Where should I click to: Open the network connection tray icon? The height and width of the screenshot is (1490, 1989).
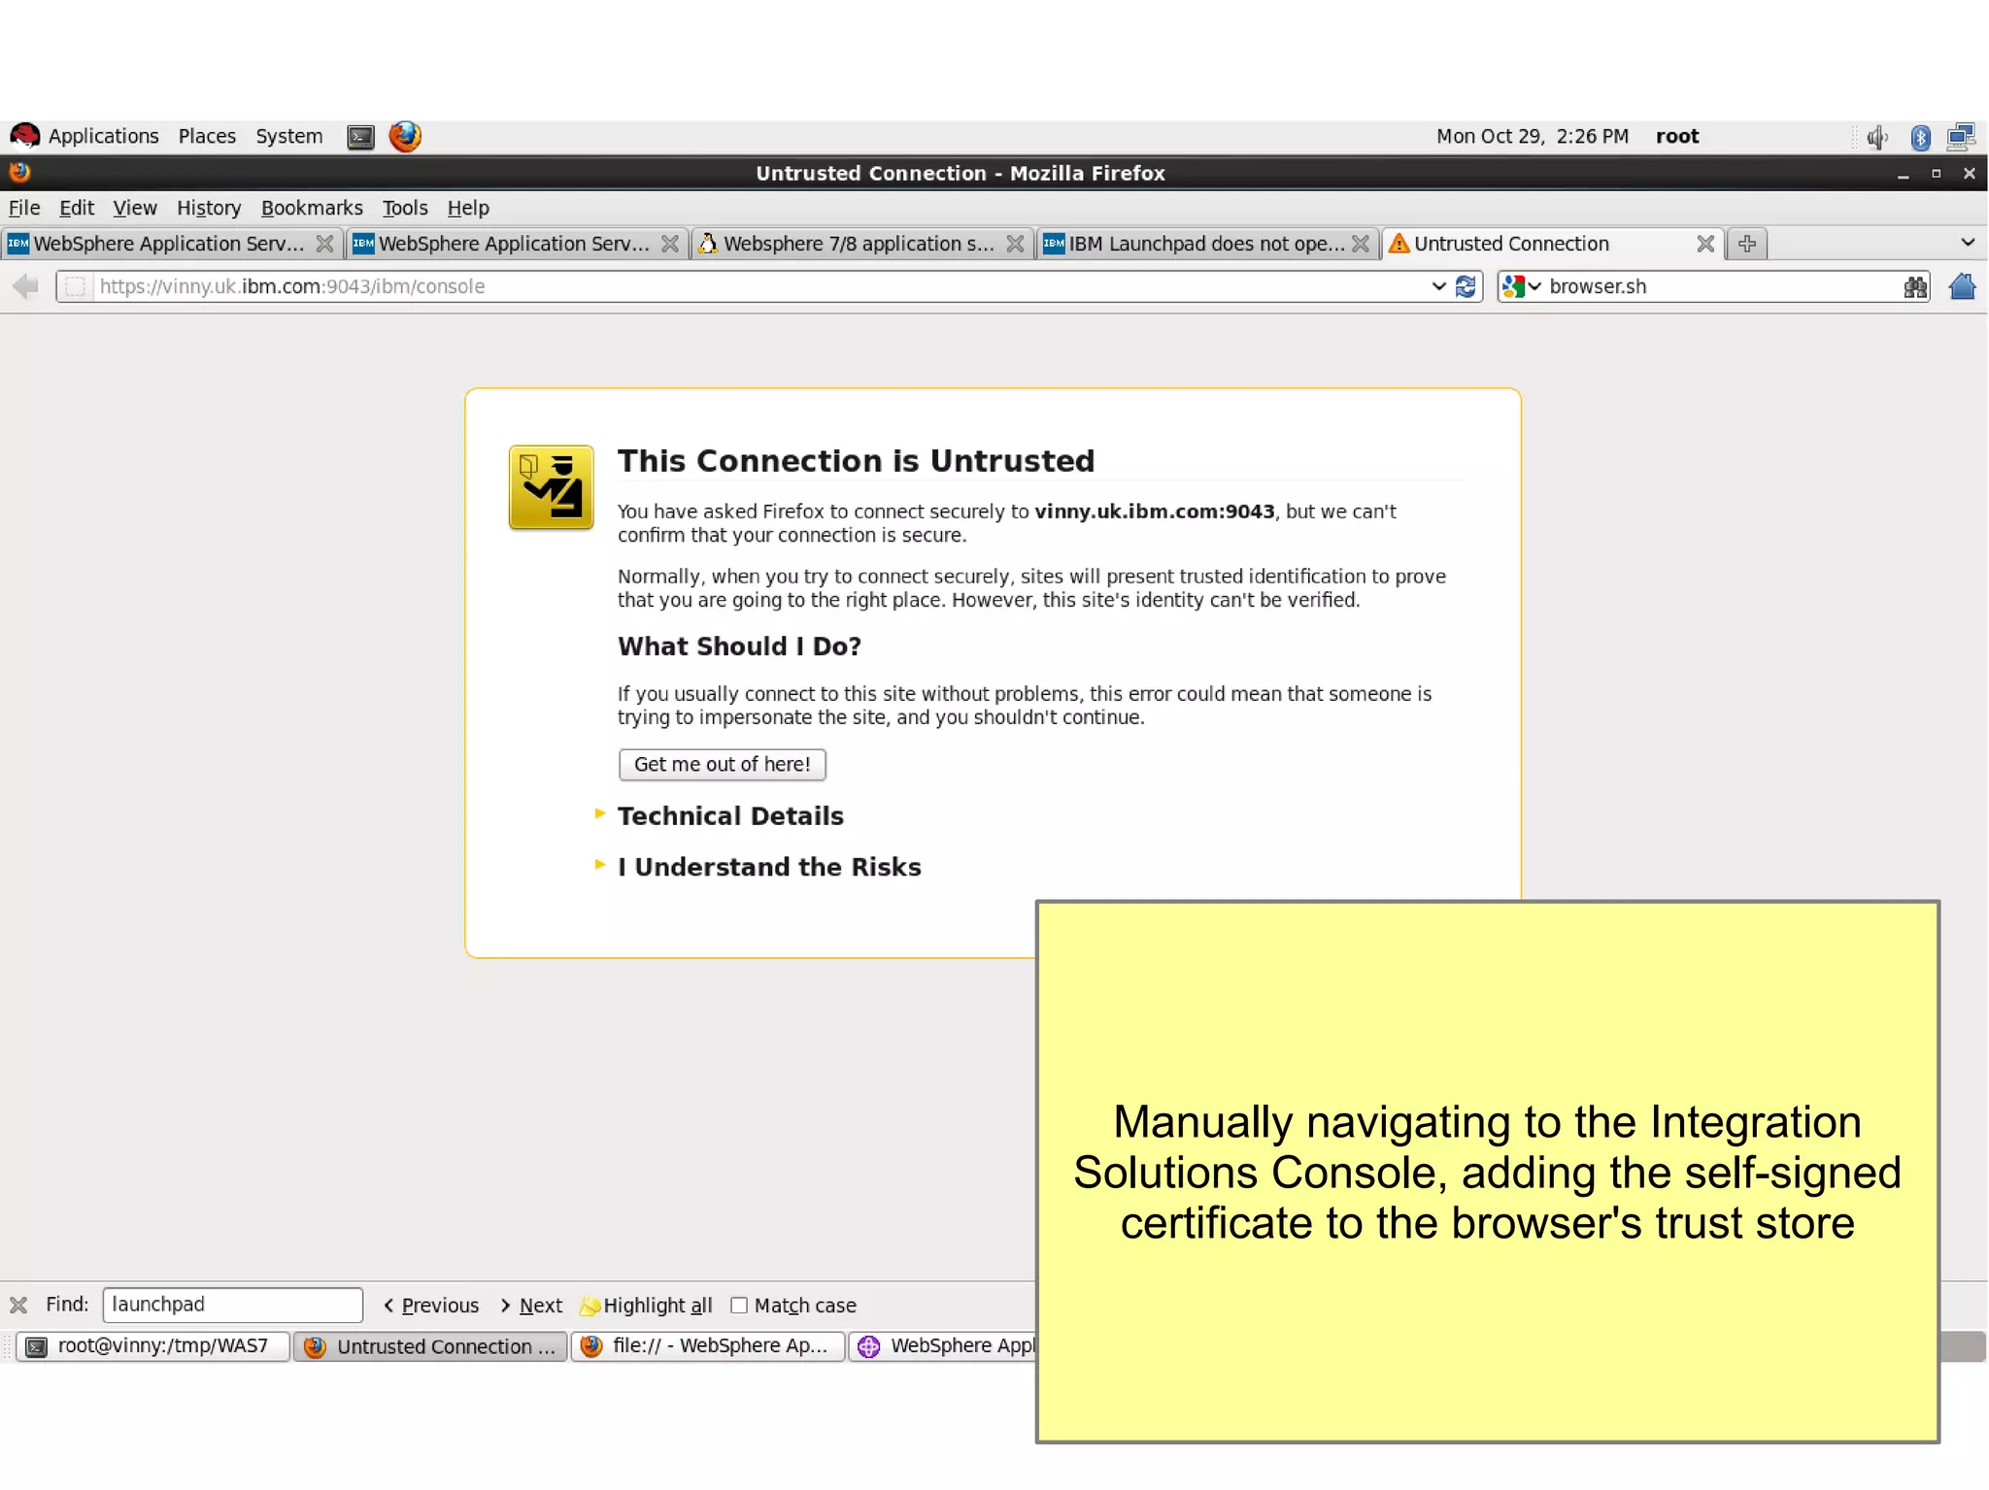pyautogui.click(x=1961, y=137)
